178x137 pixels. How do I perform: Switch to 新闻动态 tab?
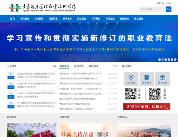[79, 66]
